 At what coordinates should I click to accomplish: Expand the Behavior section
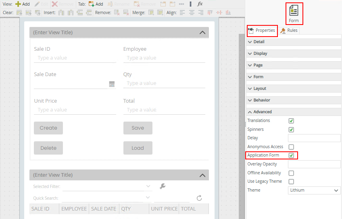pos(261,100)
